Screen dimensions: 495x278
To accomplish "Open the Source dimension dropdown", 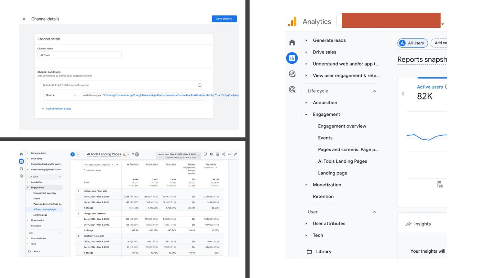I will (60, 95).
